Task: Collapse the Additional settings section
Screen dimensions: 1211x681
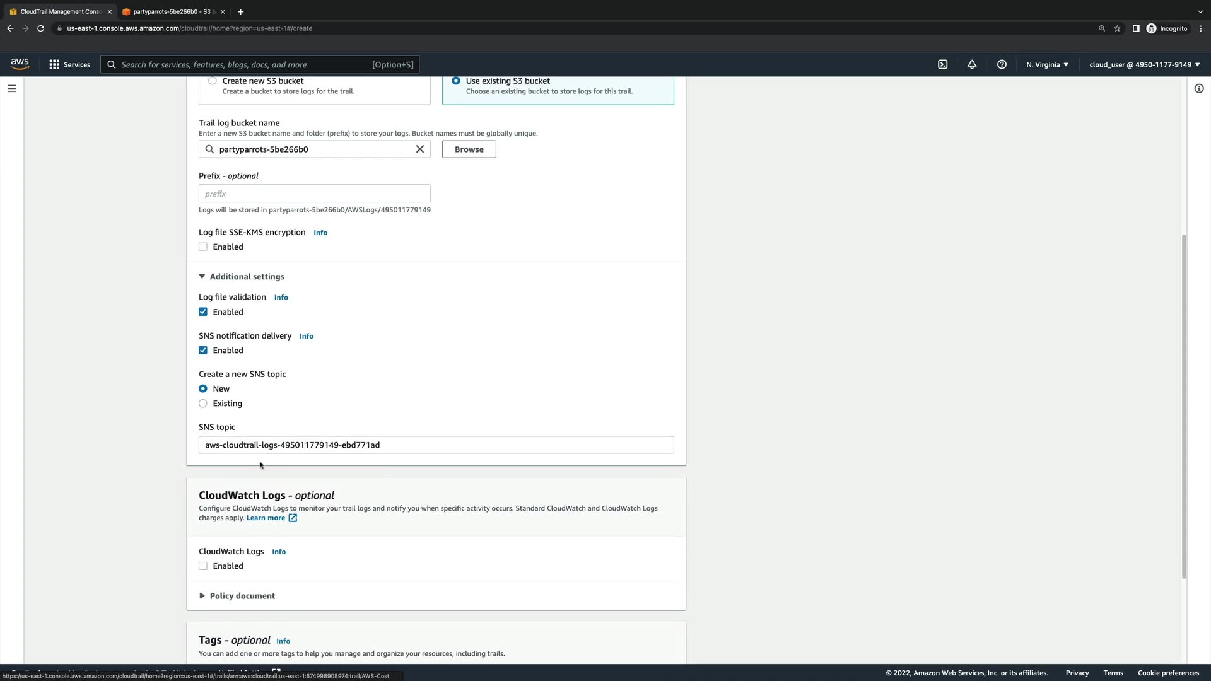Action: pyautogui.click(x=242, y=277)
